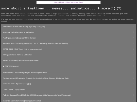This screenshot has height=102, width=137.
Task: Click the "more short animations..." page heading
Action: tap(61, 8)
